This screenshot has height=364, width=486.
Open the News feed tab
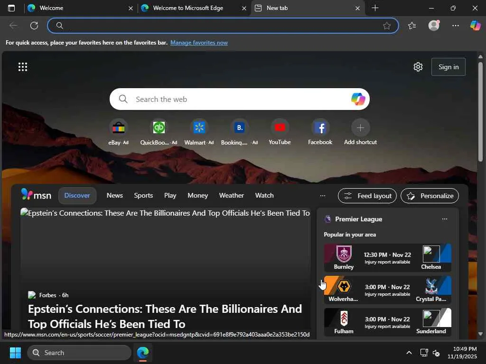click(x=115, y=196)
